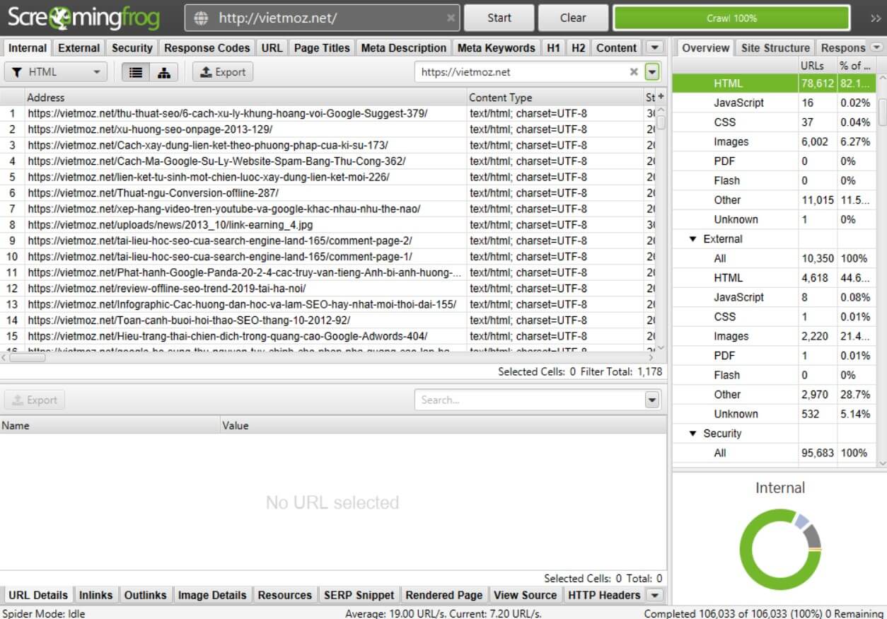The width and height of the screenshot is (887, 619).
Task: Click the Crawl 100% progress bar
Action: click(731, 18)
